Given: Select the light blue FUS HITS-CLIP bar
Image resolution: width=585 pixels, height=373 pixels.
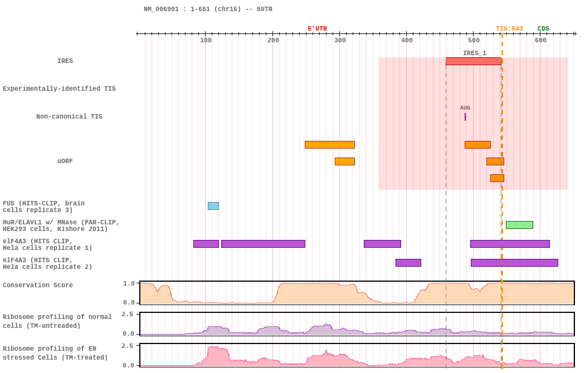Looking at the screenshot, I should point(213,206).
